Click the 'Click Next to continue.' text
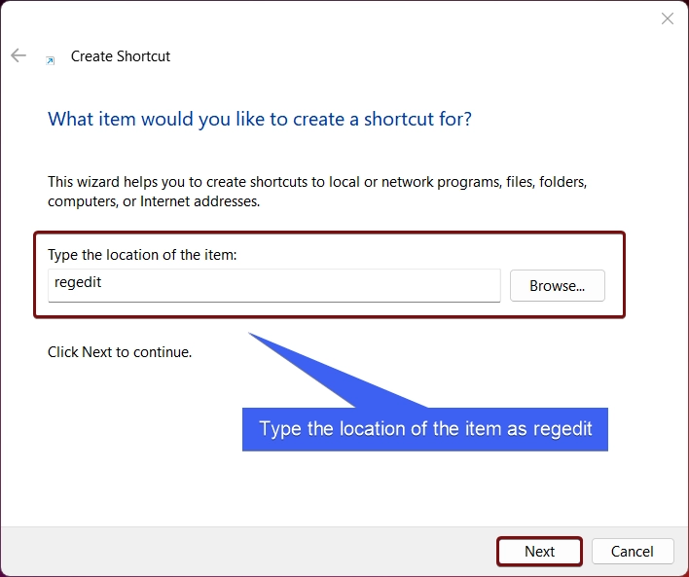 point(120,352)
